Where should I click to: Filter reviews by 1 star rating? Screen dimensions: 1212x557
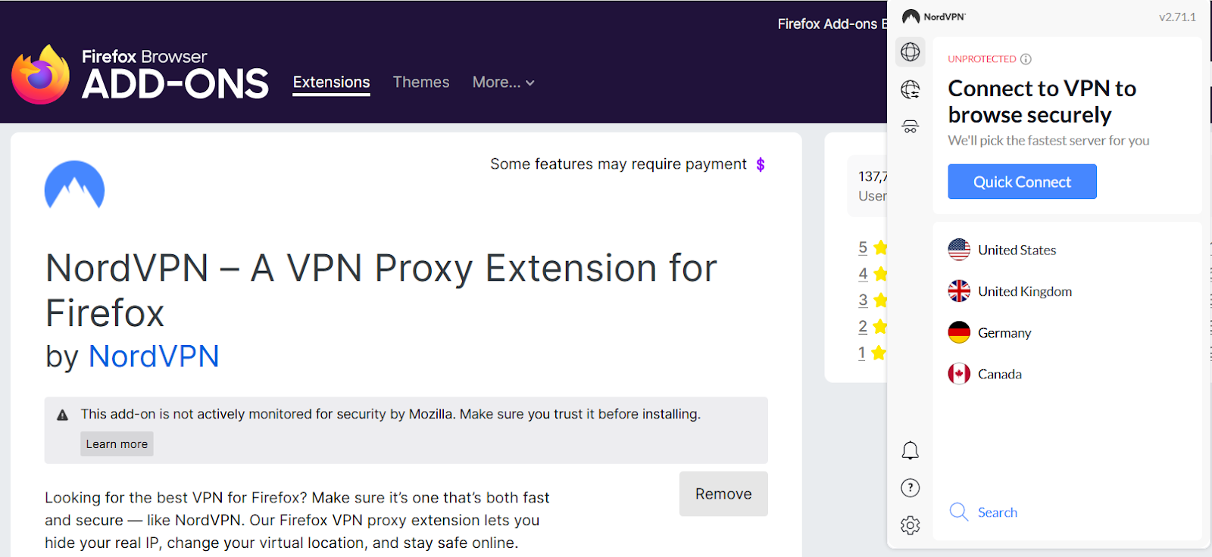coord(873,353)
